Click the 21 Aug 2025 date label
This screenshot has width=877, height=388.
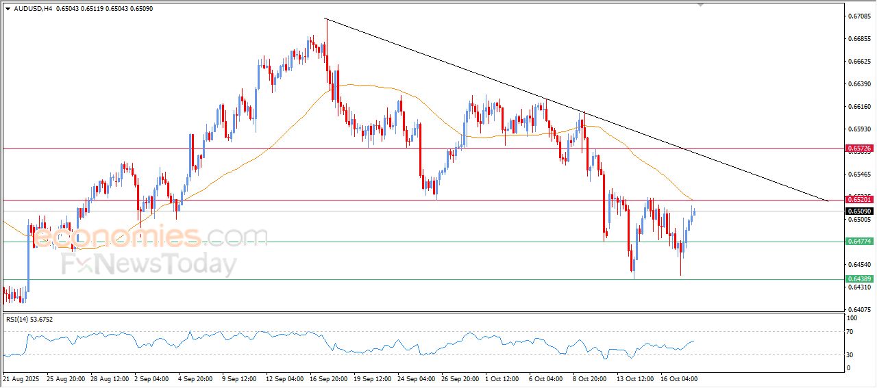22,378
